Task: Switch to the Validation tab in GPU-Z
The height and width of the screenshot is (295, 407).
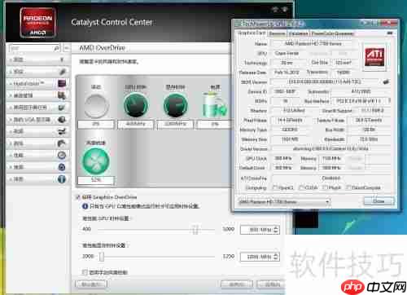Action: coord(298,33)
